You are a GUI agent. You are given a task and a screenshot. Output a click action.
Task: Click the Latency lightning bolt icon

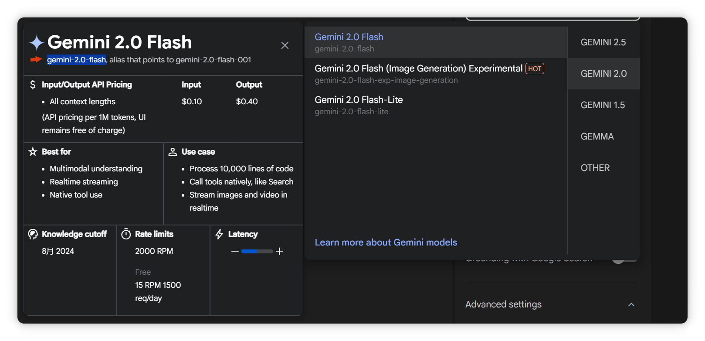click(x=219, y=234)
